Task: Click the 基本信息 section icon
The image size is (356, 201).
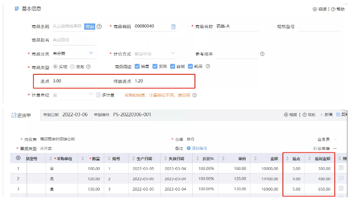Action: tap(17, 9)
